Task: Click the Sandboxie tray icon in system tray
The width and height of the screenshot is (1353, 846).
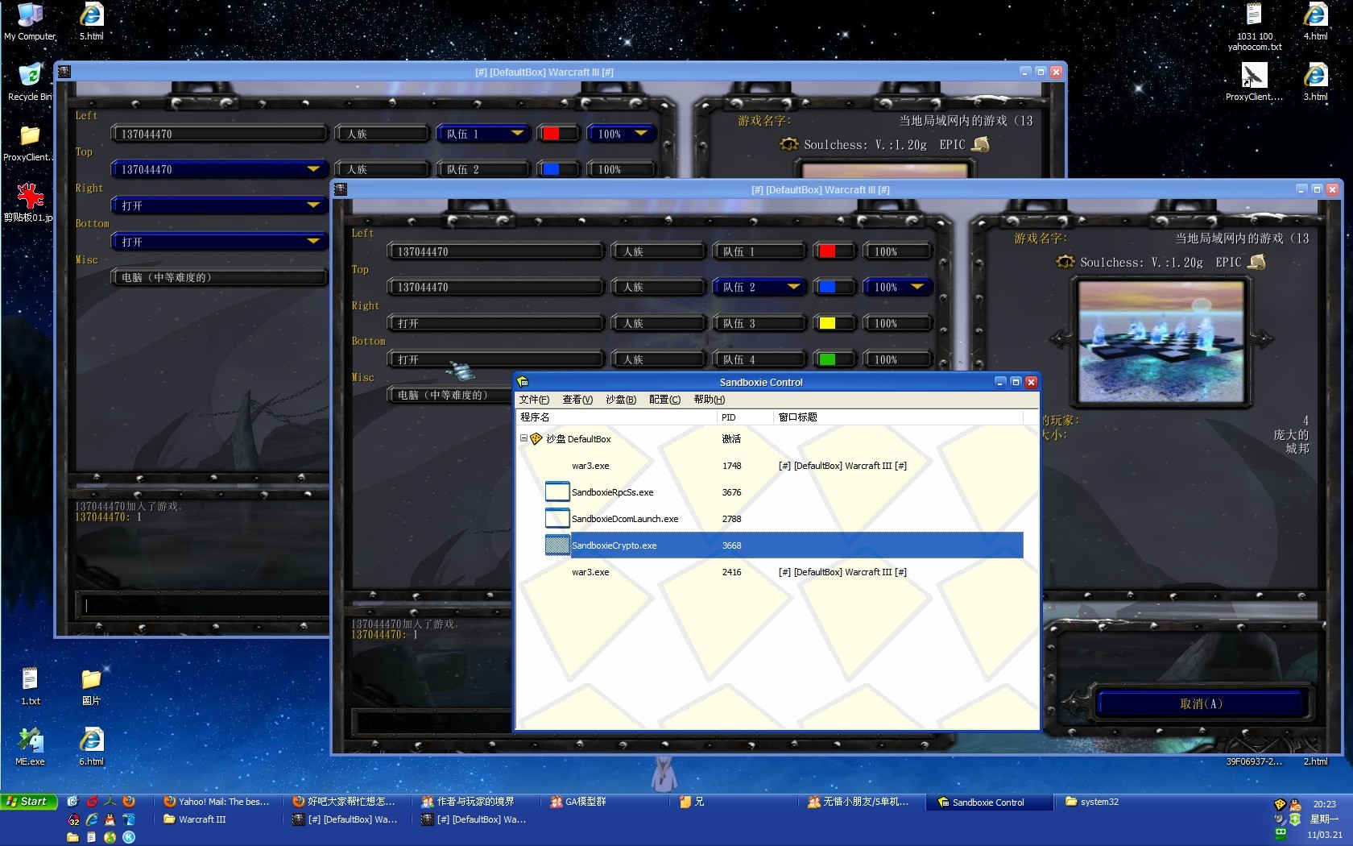Action: [1280, 804]
